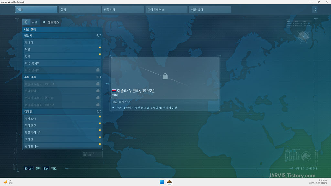The image size is (331, 186).
Task: Click the 샌드박스 breadcrumb
Action: (53, 22)
